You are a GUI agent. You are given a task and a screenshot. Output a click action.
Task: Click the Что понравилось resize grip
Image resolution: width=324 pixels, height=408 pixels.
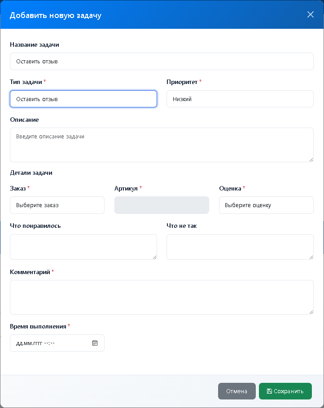pyautogui.click(x=154, y=257)
